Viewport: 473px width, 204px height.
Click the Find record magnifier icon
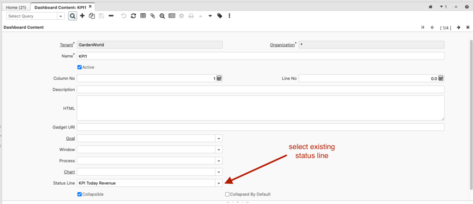73,16
